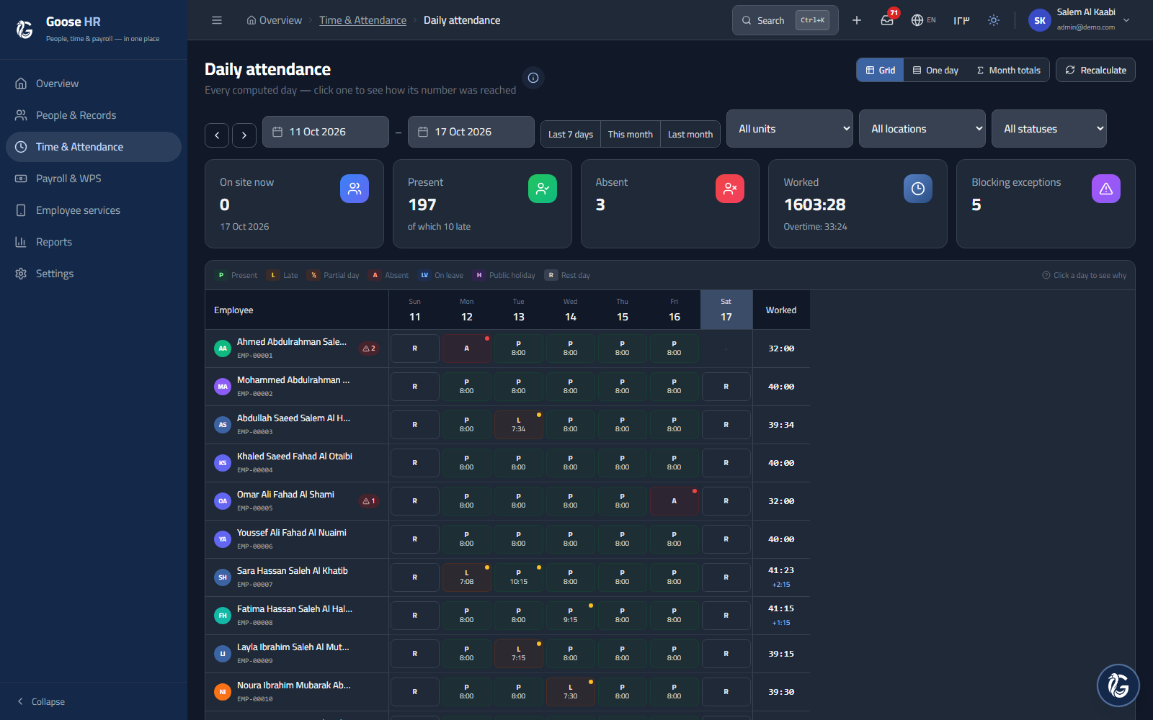Collapse the sidebar
The width and height of the screenshot is (1153, 720).
[x=41, y=701]
